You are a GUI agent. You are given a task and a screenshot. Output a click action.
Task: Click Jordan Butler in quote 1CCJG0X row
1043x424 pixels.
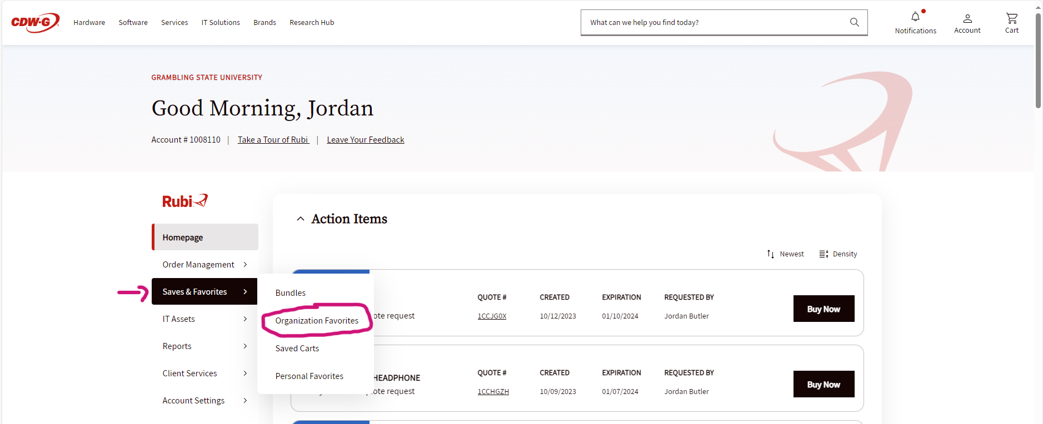(686, 316)
